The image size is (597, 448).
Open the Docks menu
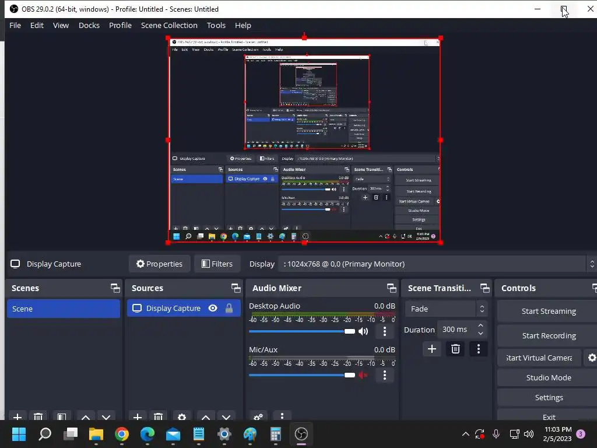pyautogui.click(x=89, y=26)
